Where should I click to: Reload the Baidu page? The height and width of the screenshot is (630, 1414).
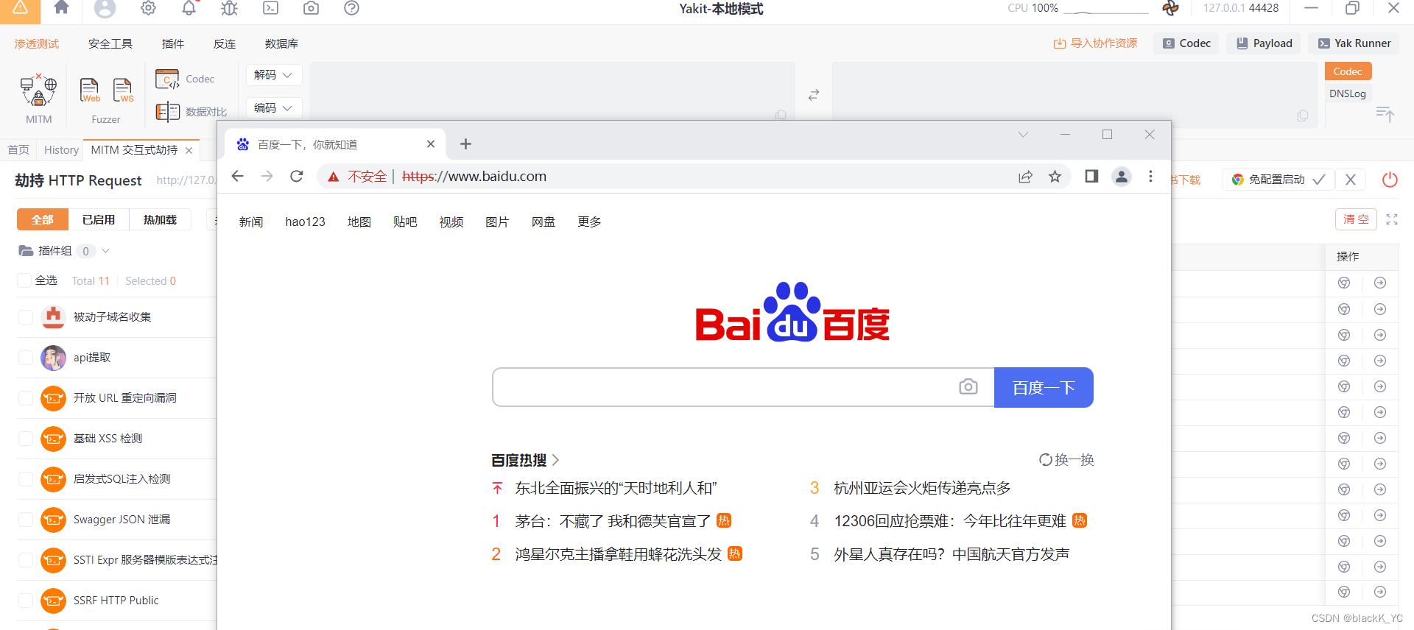pos(297,177)
